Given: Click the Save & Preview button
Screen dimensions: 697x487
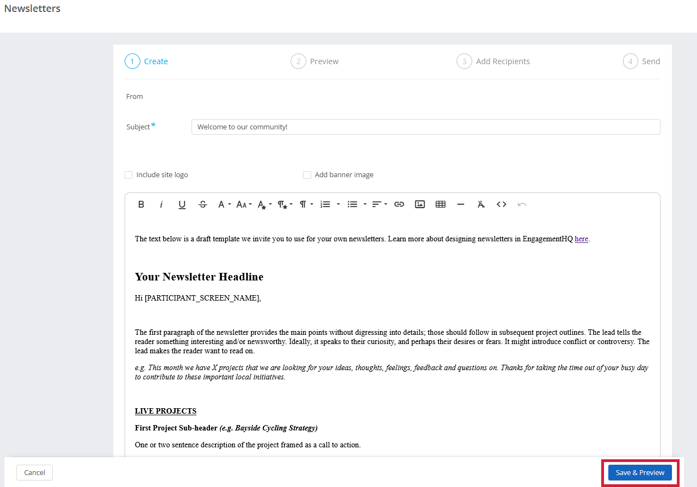Looking at the screenshot, I should (640, 472).
